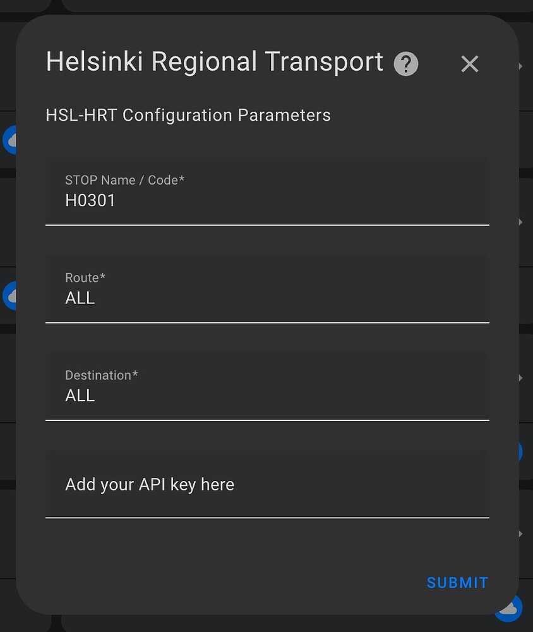Click the 'Add your API key here' field
The width and height of the screenshot is (533, 632).
point(267,484)
